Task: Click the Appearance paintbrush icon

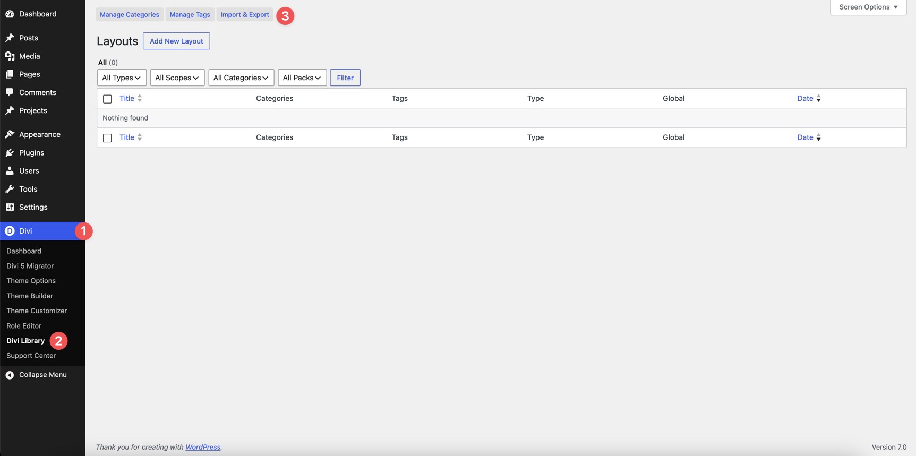Action: [10, 134]
